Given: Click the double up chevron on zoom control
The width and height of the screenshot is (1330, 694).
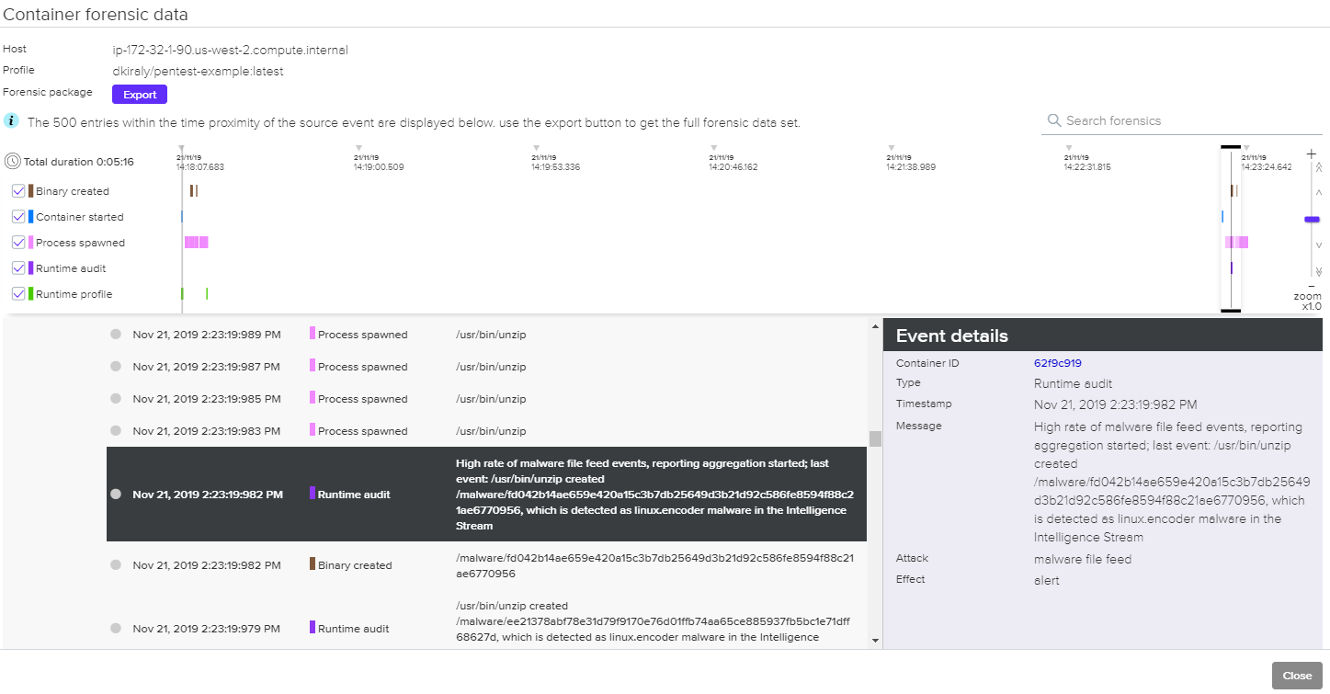Looking at the screenshot, I should point(1319,168).
